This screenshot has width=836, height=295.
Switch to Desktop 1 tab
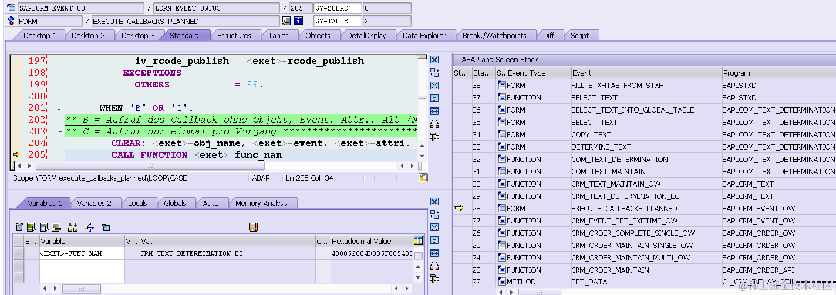[40, 35]
